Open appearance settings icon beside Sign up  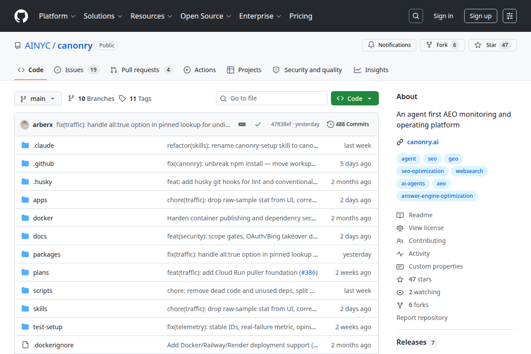pyautogui.click(x=510, y=16)
